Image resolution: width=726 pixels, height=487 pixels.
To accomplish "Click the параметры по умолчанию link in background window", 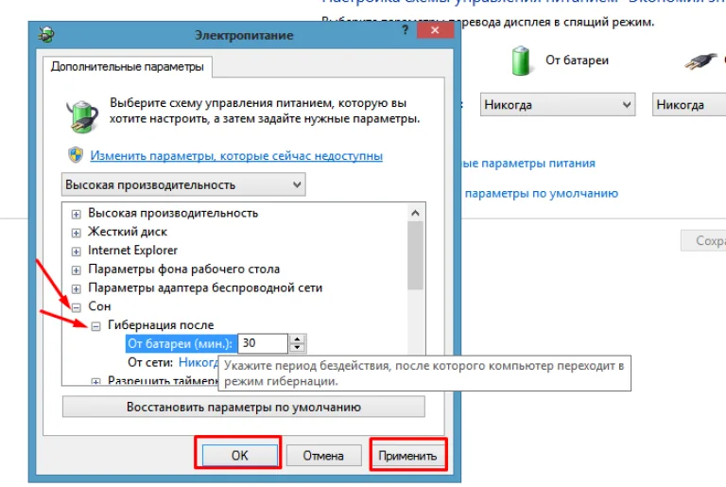I will [542, 193].
